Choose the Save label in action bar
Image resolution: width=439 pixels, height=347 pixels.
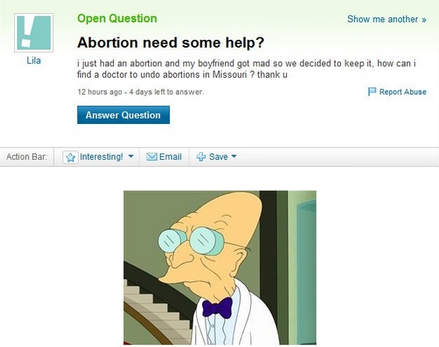click(218, 157)
